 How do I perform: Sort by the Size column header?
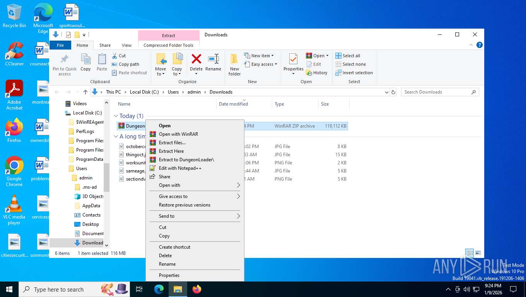click(x=334, y=104)
